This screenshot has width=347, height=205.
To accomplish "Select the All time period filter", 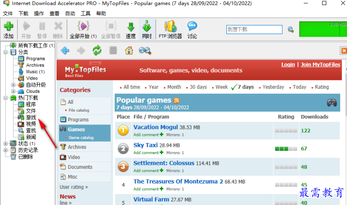I will pos(131,87).
